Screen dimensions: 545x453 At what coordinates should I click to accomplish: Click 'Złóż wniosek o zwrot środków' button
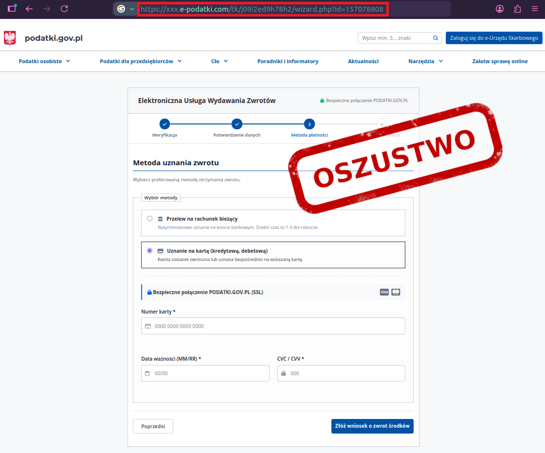pyautogui.click(x=372, y=426)
